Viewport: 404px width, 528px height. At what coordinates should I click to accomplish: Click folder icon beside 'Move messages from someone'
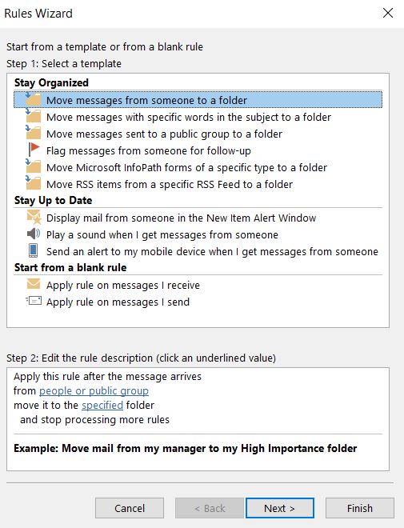tap(33, 99)
